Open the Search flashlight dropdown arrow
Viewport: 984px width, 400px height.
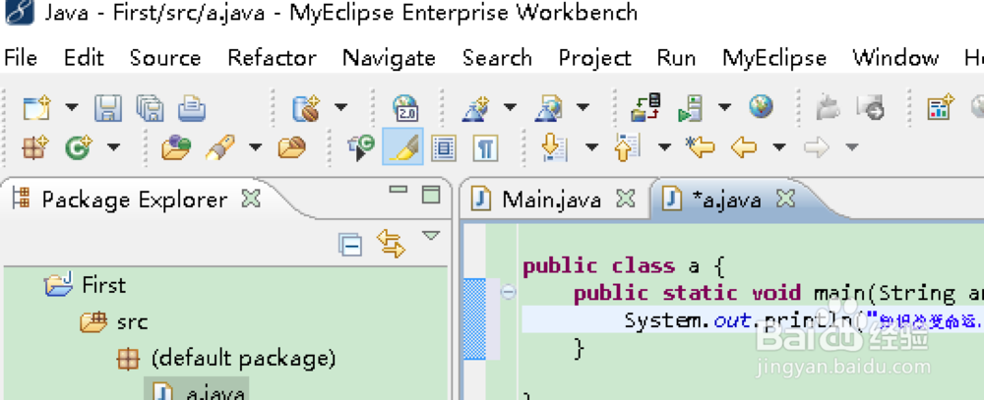point(255,147)
